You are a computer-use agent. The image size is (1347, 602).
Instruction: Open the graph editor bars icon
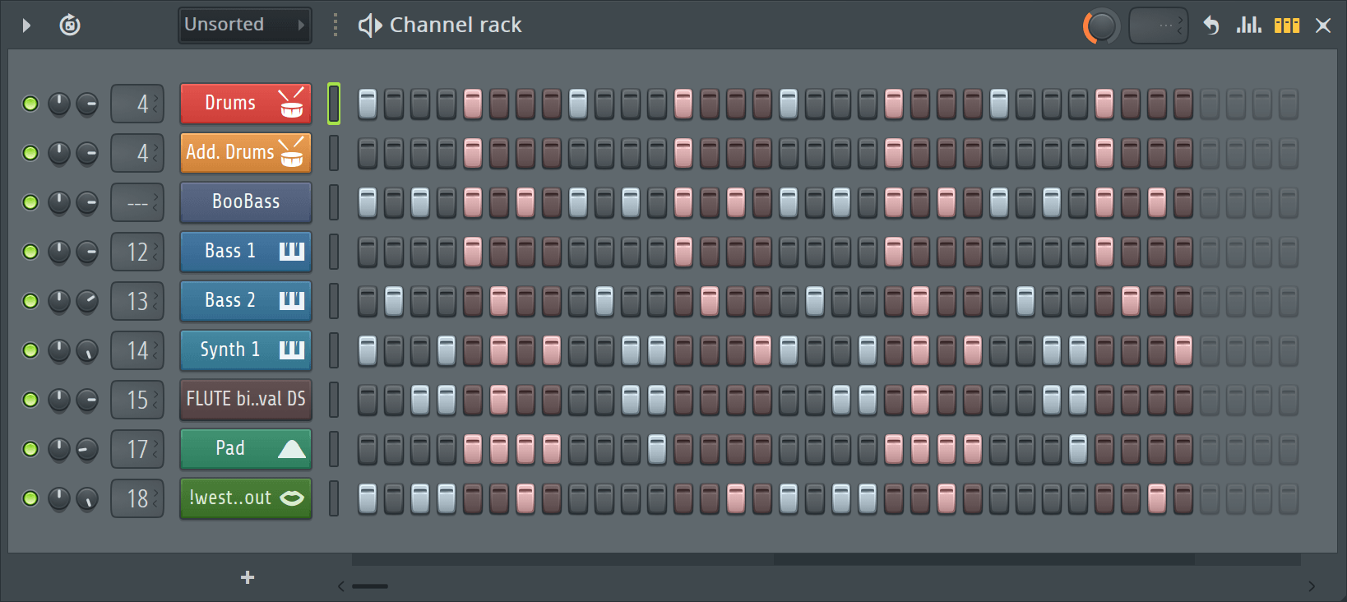click(1248, 25)
